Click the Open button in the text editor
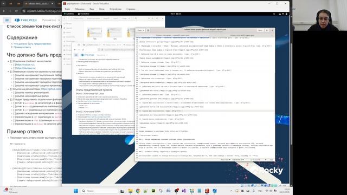The width and height of the screenshot is (347, 195). coord(140,30)
